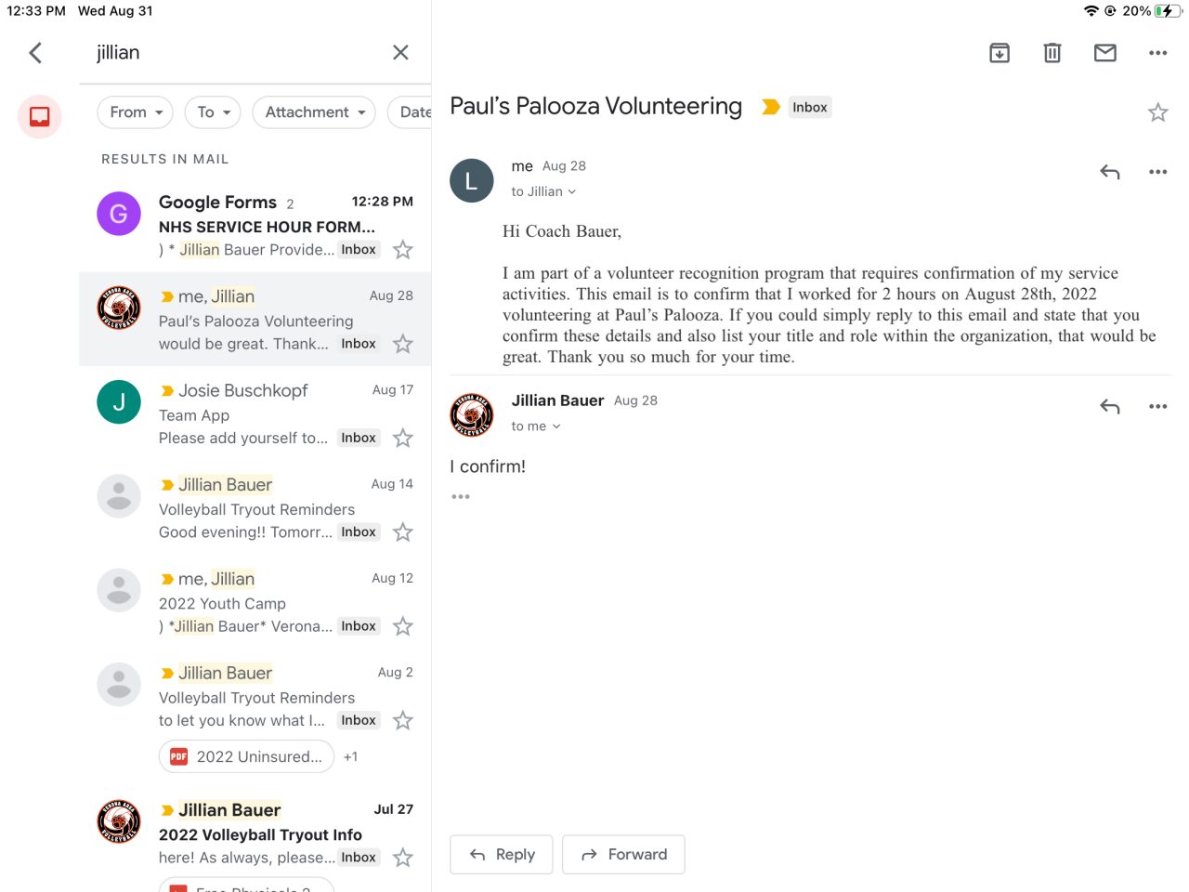This screenshot has width=1189, height=892.
Task: Open more options for Jillian Bauer's message
Action: (1157, 406)
